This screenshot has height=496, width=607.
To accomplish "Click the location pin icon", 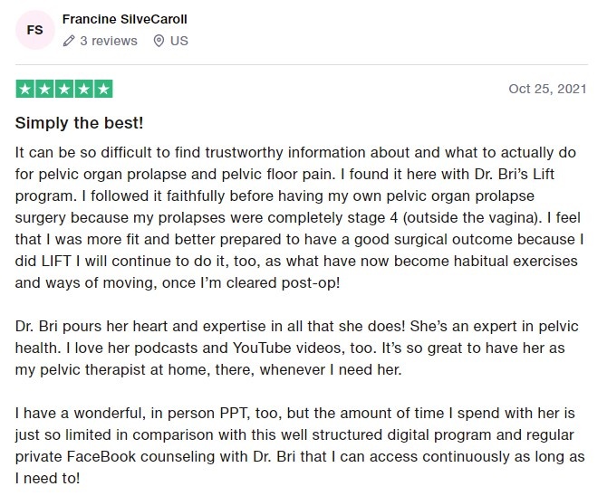I will click(159, 41).
